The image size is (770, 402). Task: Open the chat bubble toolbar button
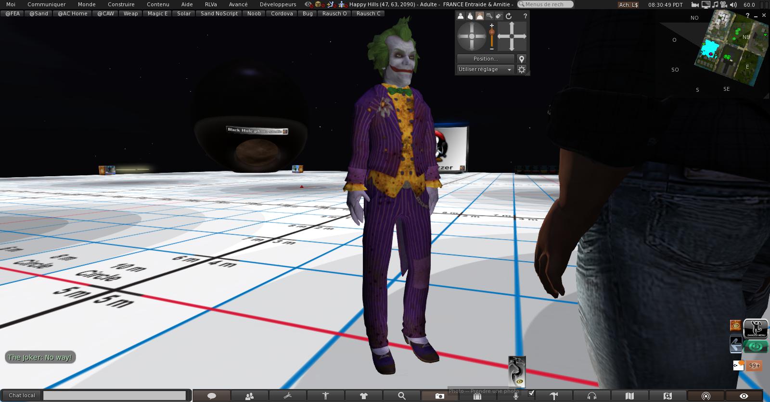[x=211, y=396]
